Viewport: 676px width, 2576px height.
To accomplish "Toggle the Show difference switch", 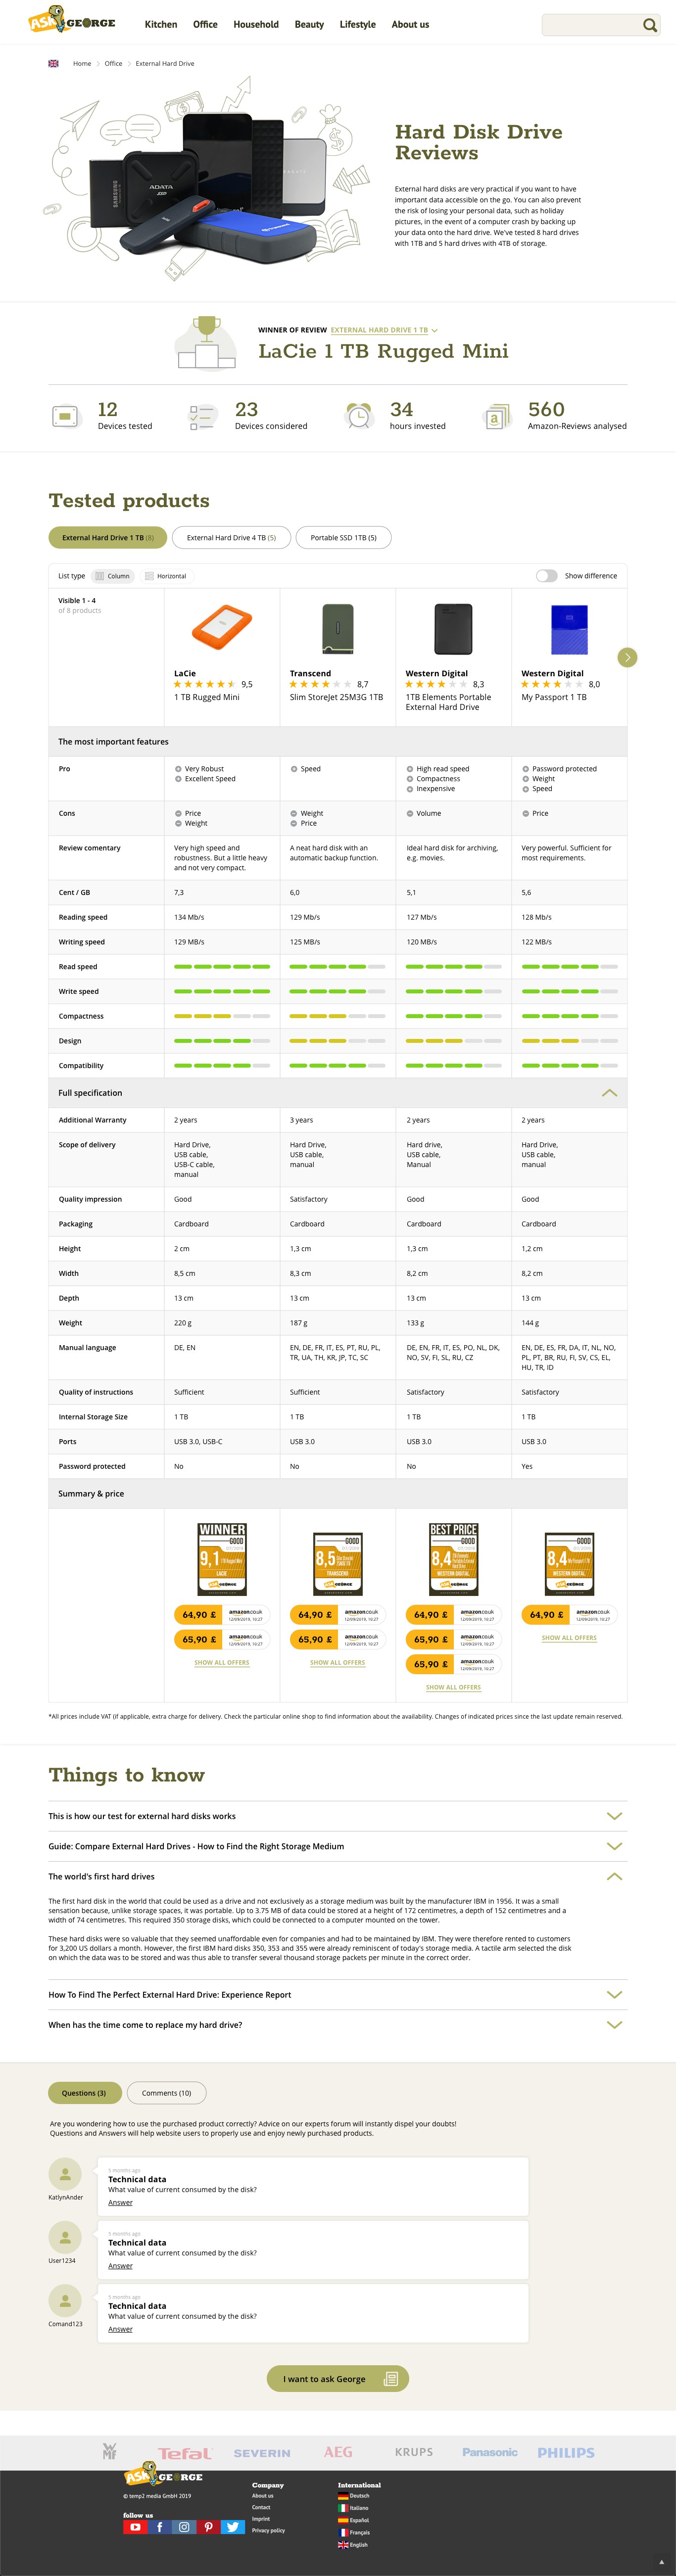I will click(546, 576).
